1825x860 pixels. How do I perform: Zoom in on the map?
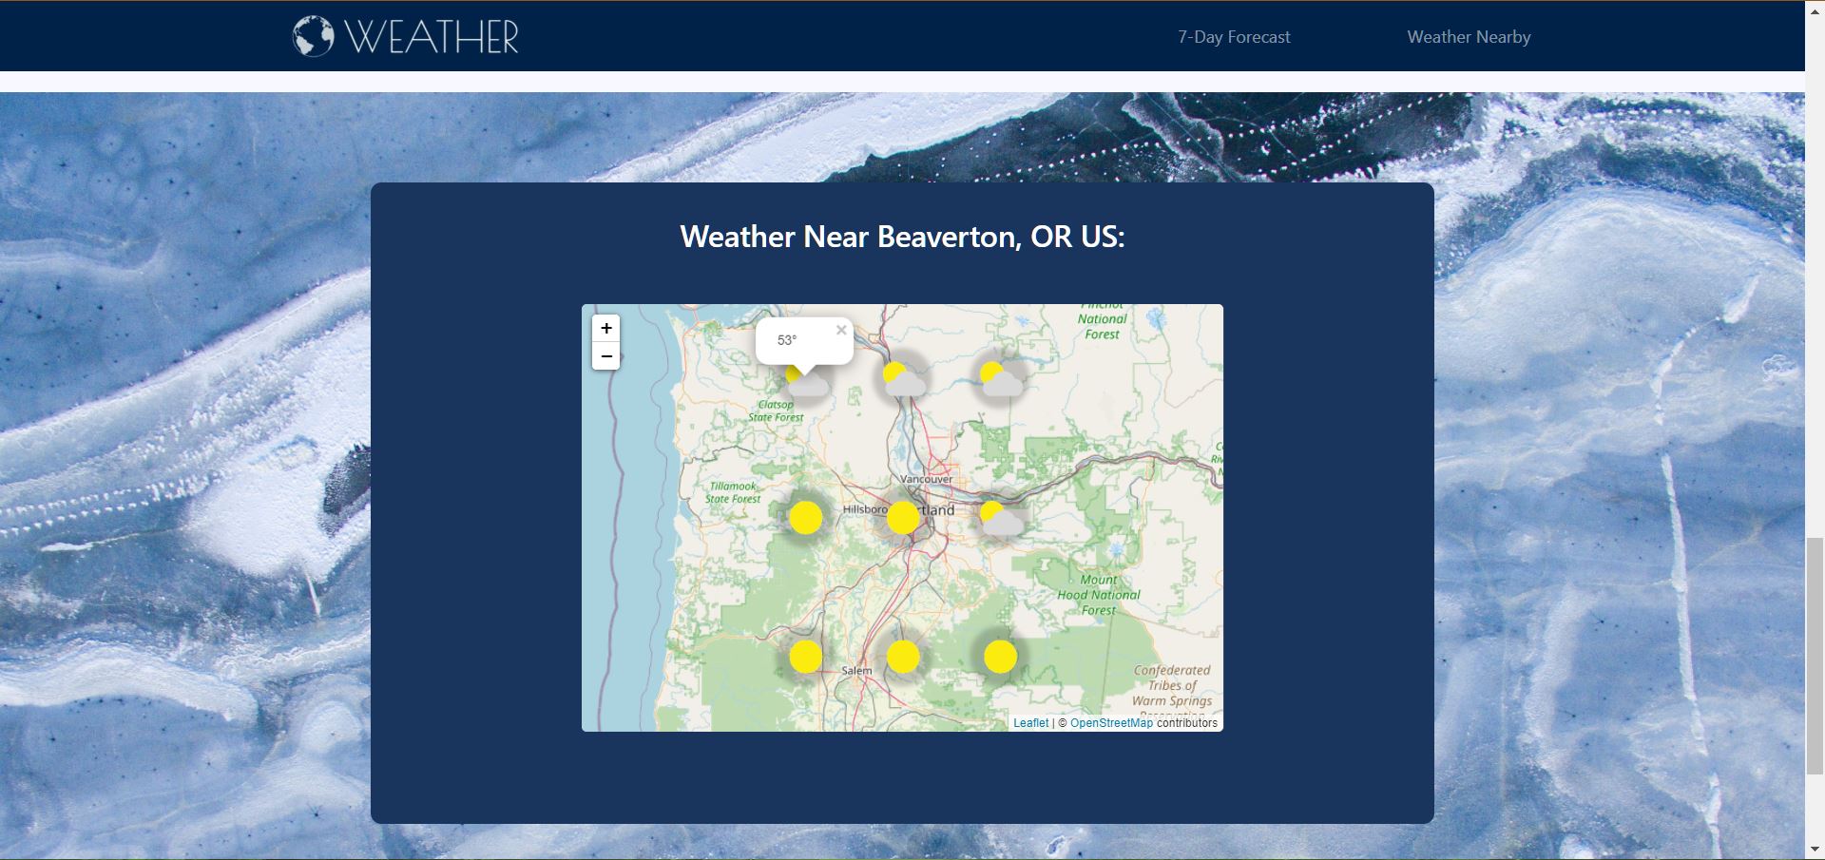point(606,329)
